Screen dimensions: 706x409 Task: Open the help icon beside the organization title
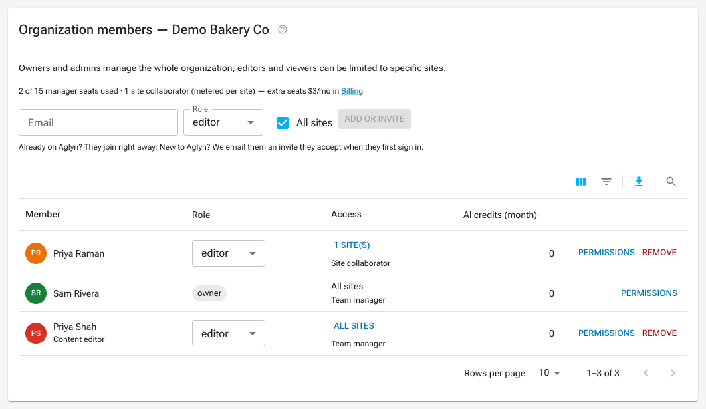pyautogui.click(x=283, y=29)
